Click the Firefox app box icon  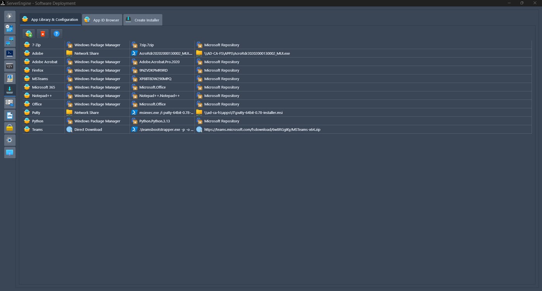pyautogui.click(x=27, y=70)
